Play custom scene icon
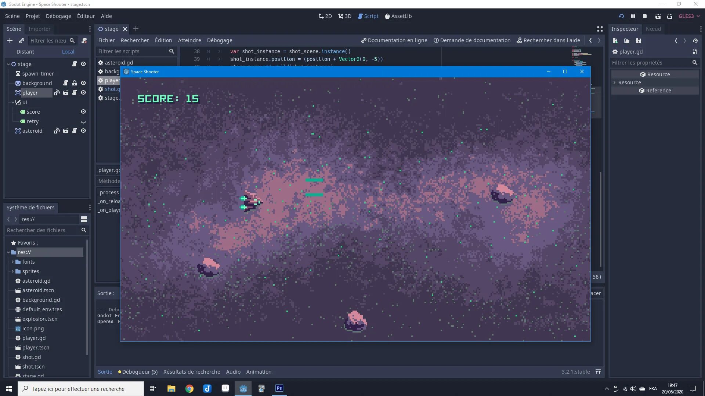Image resolution: width=705 pixels, height=396 pixels. pos(670,16)
